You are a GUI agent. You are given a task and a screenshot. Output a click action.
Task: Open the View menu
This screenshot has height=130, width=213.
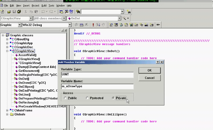pyautogui.click(x=19, y=6)
